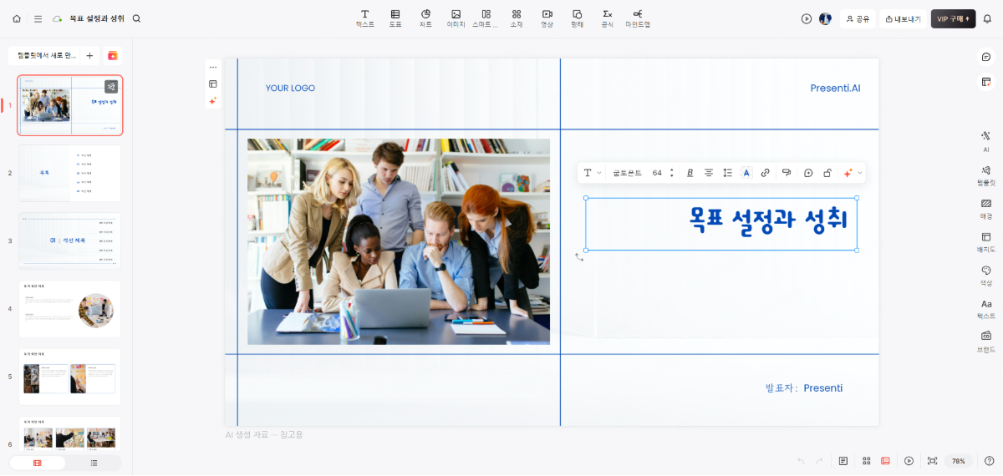
Task: Open AI sparkle tool beside canvas
Action: (x=213, y=100)
